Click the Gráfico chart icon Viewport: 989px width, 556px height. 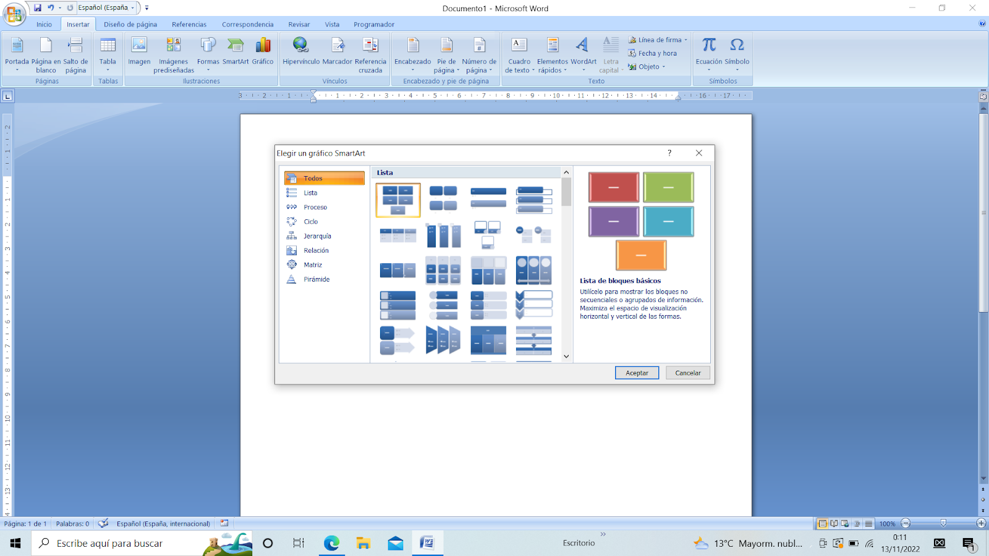[263, 46]
